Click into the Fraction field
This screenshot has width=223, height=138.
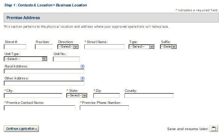click(44, 47)
